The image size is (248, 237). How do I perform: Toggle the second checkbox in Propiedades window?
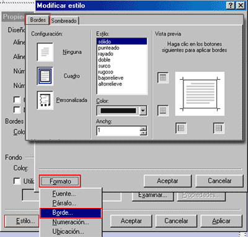click(x=17, y=110)
